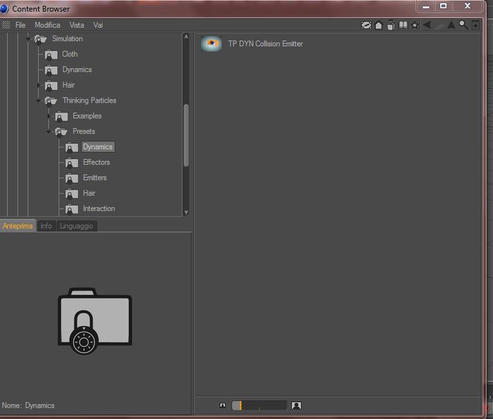Open the Modifica menu

[48, 25]
